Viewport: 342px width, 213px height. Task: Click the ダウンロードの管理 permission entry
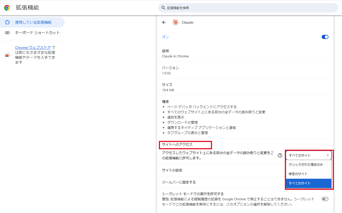click(182, 122)
